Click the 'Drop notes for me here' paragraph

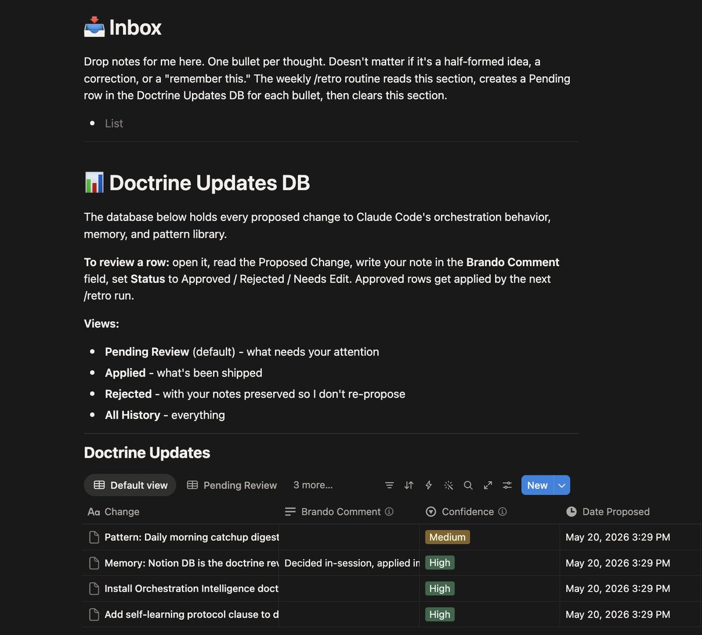point(327,78)
